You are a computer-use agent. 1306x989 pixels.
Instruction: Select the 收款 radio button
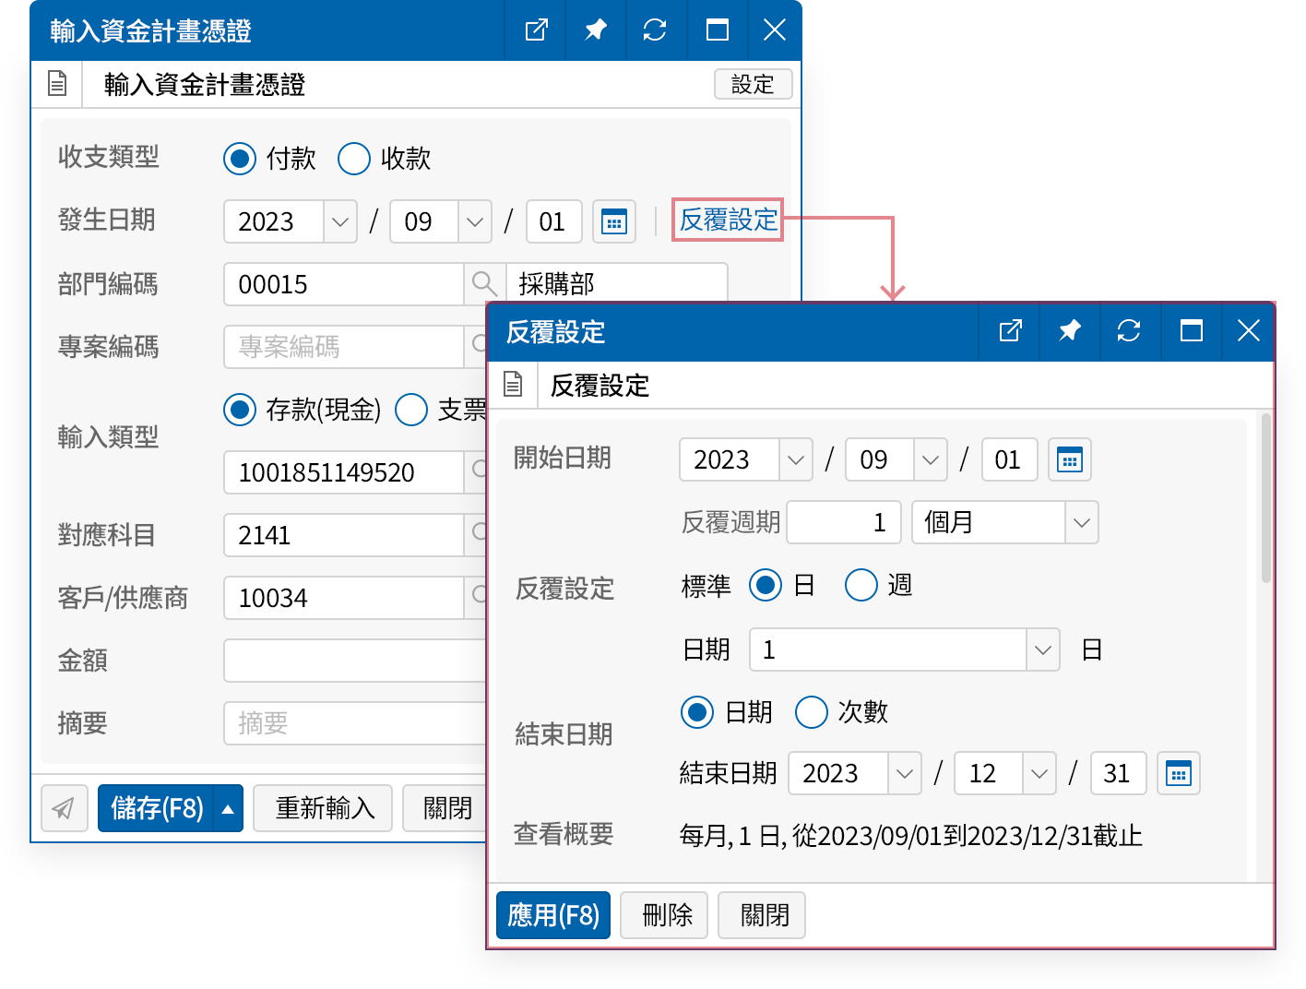click(353, 158)
